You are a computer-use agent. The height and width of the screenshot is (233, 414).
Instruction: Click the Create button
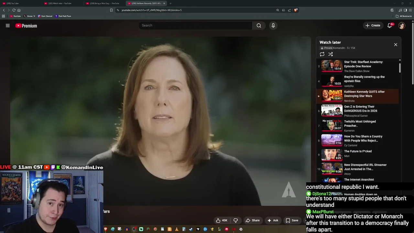(x=373, y=26)
